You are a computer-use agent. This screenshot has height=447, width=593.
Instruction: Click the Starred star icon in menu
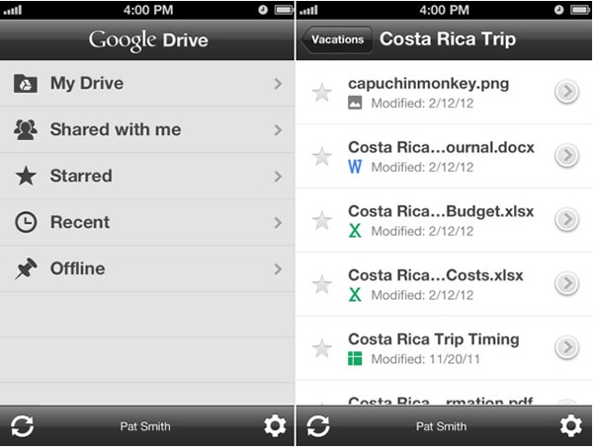click(x=26, y=176)
